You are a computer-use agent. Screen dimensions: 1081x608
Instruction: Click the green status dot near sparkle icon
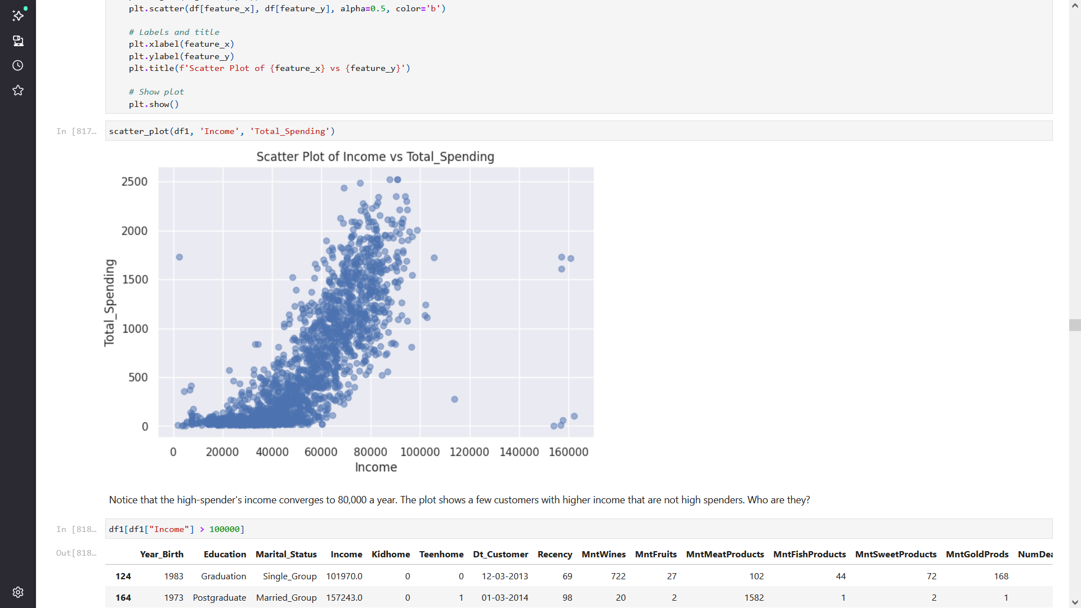24,9
